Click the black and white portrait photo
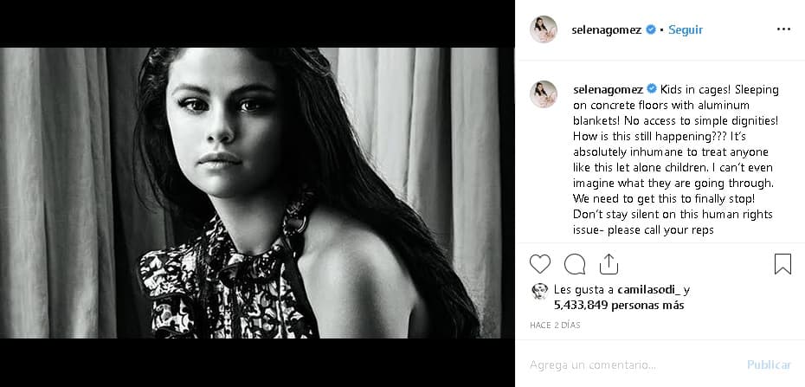 click(x=257, y=193)
